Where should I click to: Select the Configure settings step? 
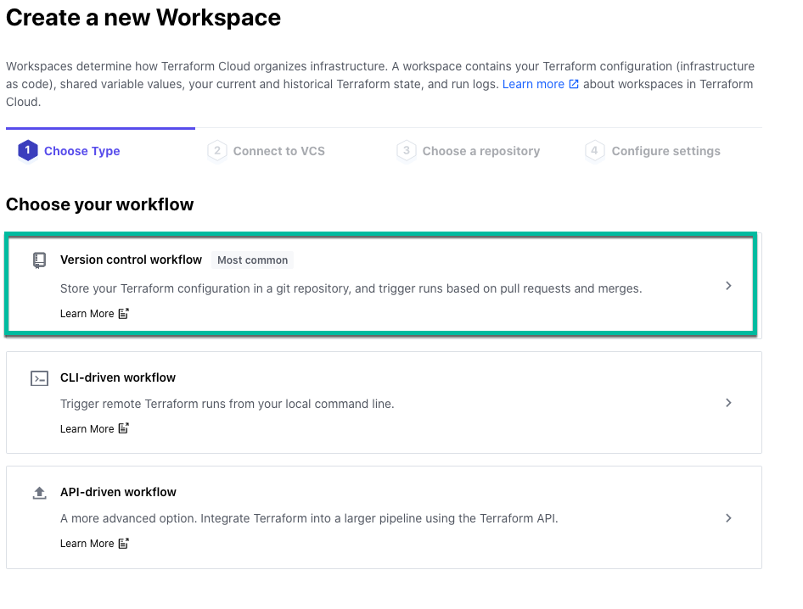(666, 151)
